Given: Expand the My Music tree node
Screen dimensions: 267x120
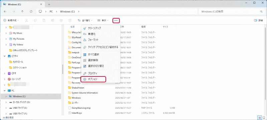Looking at the screenshot, I should click(x=6, y=33).
